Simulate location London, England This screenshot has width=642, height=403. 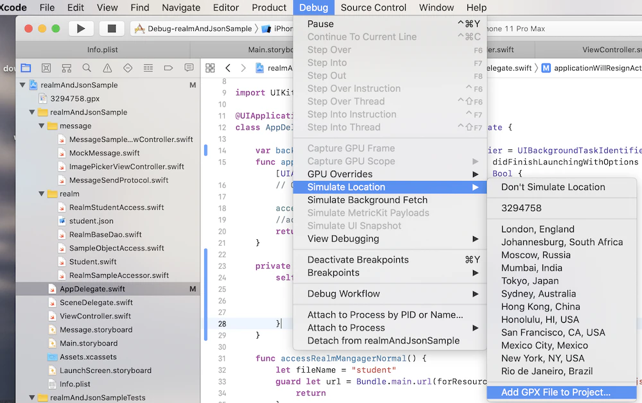point(562,229)
